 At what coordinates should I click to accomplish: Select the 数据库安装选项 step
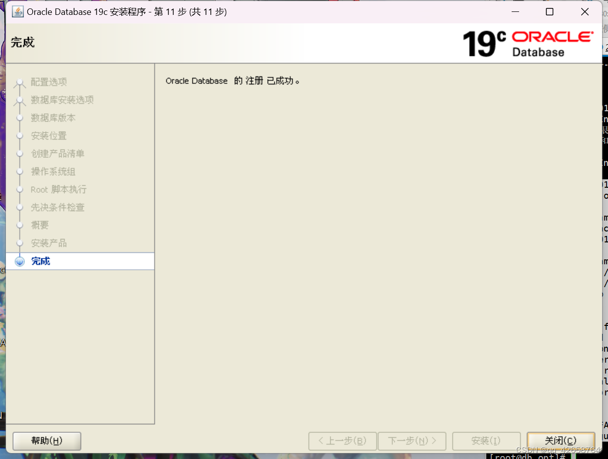tap(62, 100)
